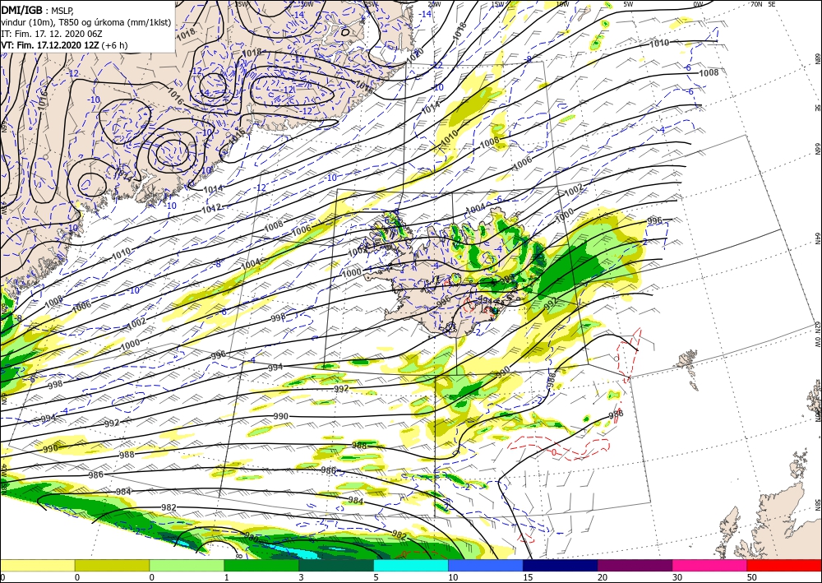Click the 15W longitude label at top
The width and height of the screenshot is (822, 583).
497,4
